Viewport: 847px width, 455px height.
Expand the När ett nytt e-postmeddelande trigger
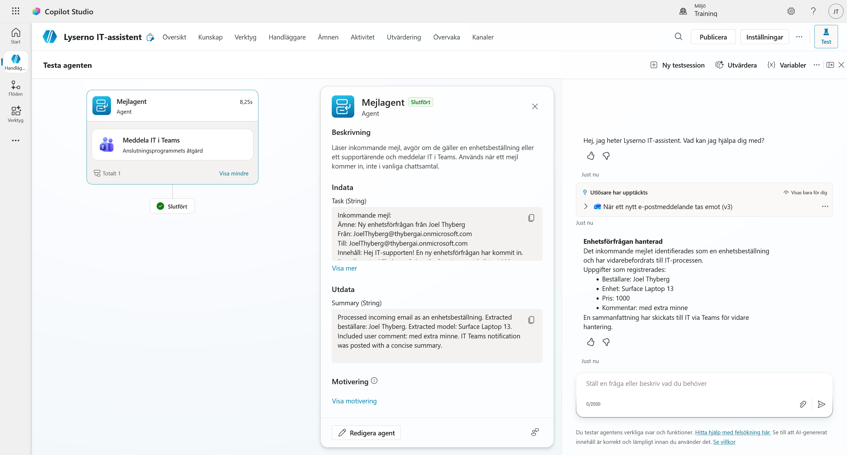tap(586, 207)
